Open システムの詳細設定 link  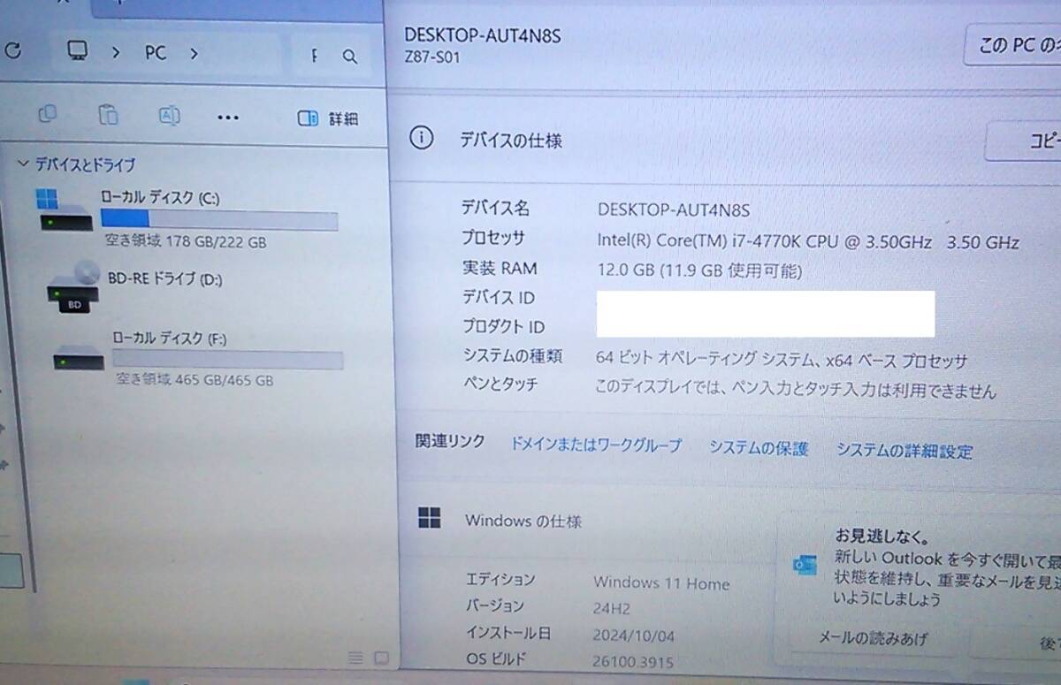(x=905, y=451)
